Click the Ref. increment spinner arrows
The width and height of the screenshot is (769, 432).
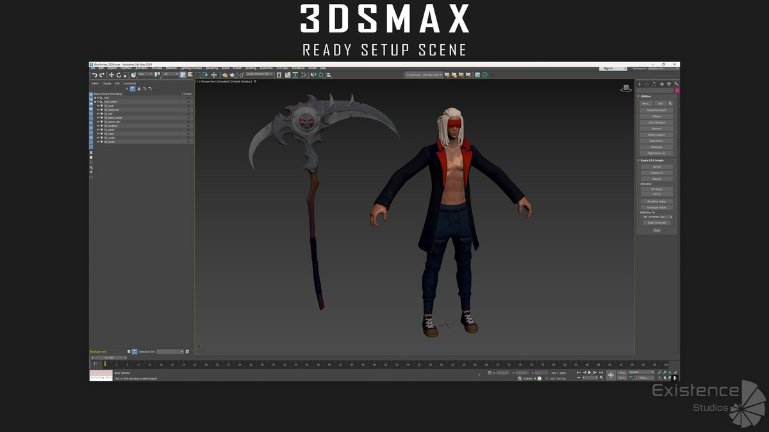[671, 217]
